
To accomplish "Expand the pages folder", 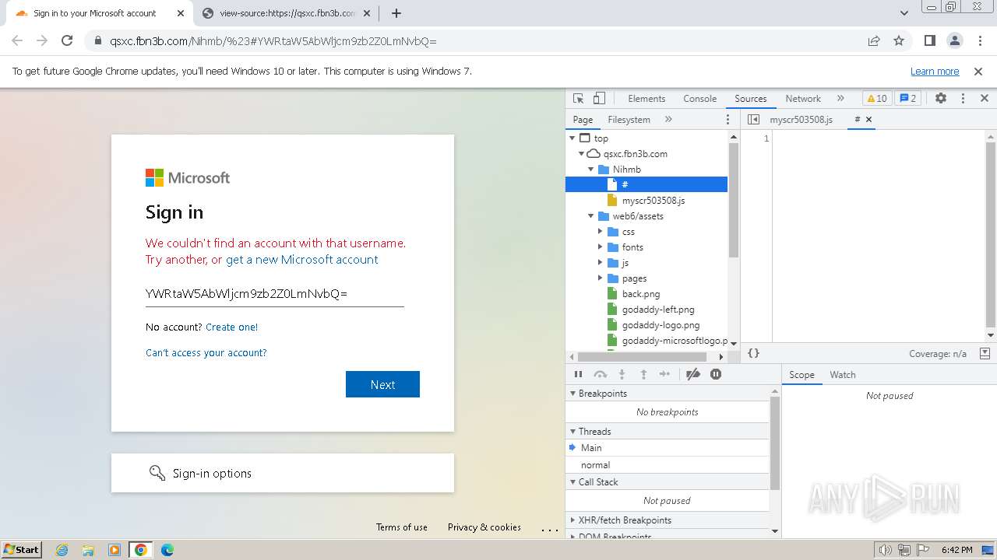I will point(601,278).
